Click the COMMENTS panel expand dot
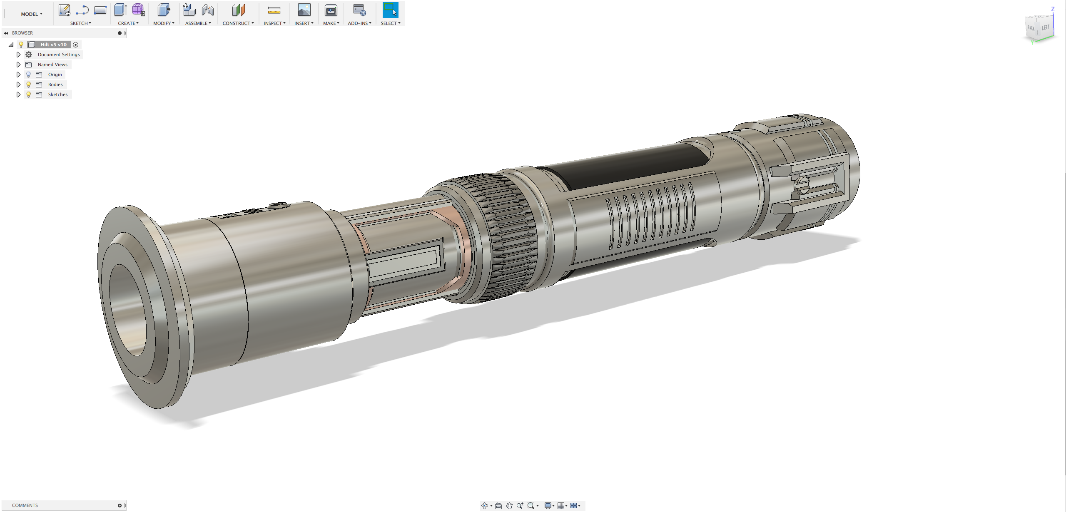1066x512 pixels. [x=120, y=505]
